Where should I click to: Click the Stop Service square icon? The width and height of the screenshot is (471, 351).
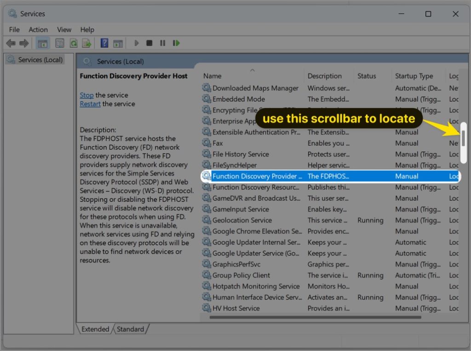(149, 43)
